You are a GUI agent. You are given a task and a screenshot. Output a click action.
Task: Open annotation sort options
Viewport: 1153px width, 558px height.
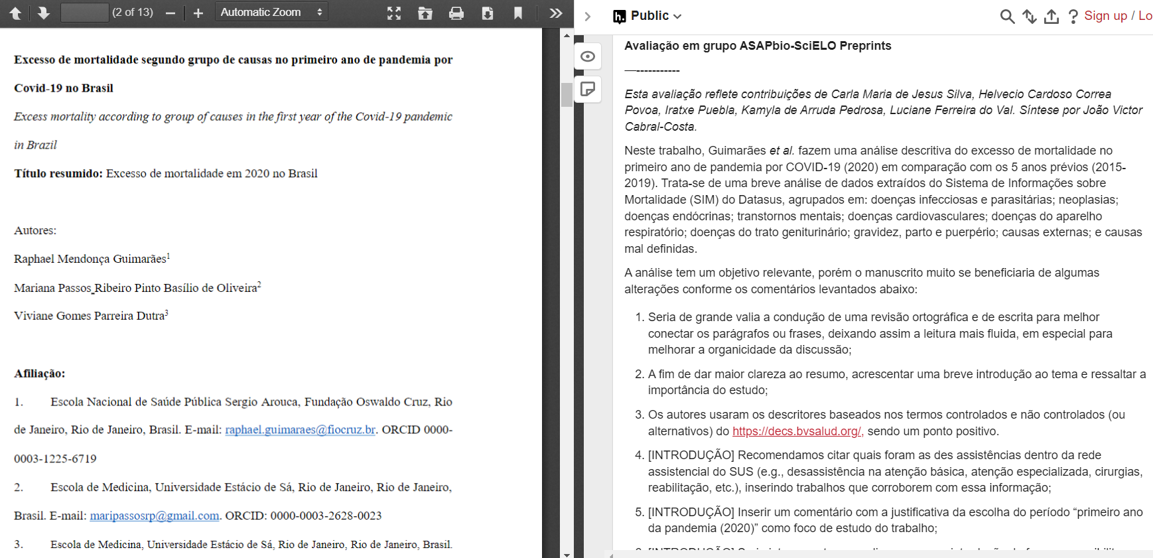[x=1029, y=17]
